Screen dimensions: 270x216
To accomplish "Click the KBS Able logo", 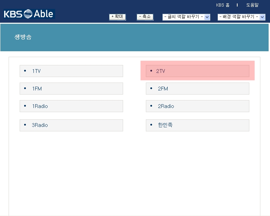I will coord(29,14).
